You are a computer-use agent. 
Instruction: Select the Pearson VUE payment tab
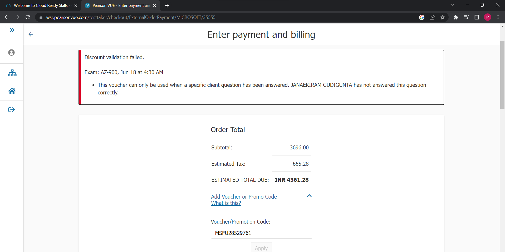[120, 6]
